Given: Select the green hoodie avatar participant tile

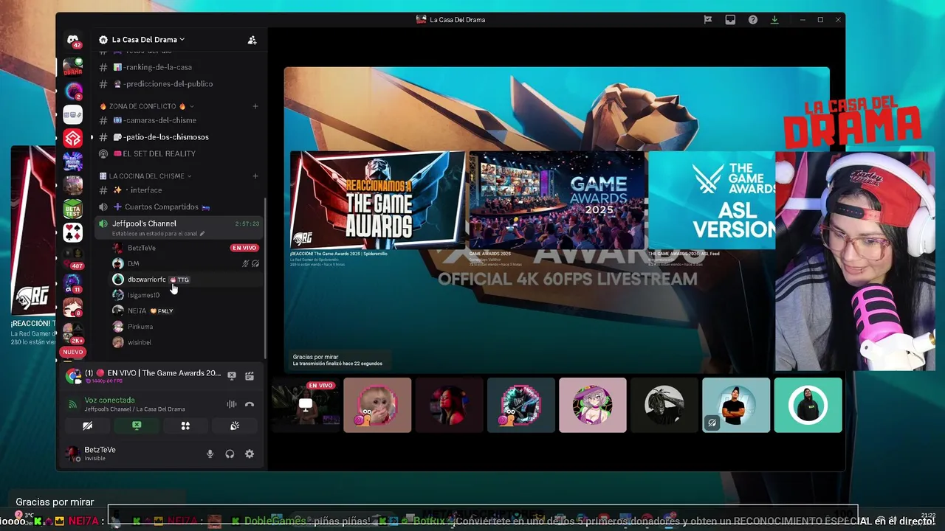Looking at the screenshot, I should (x=808, y=405).
